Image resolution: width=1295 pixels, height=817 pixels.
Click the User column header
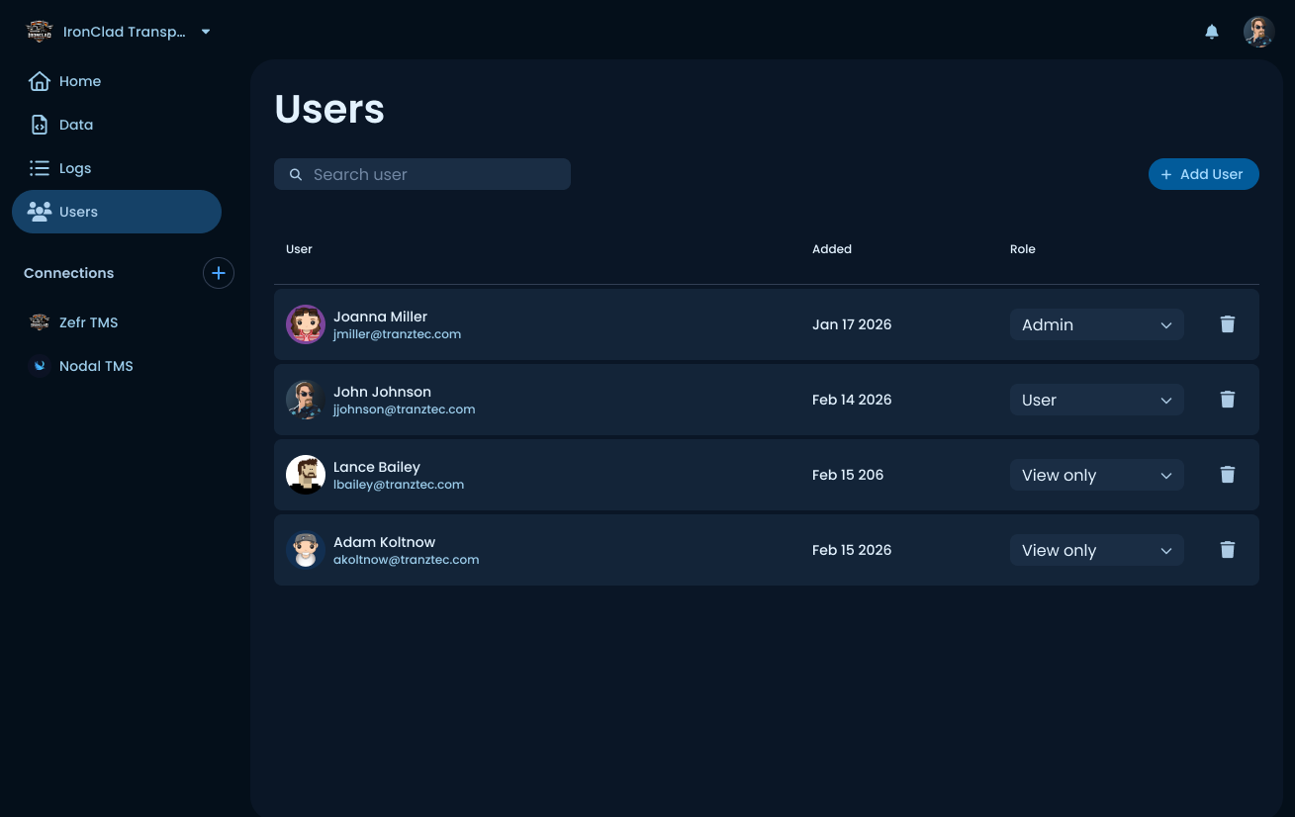pyautogui.click(x=299, y=249)
